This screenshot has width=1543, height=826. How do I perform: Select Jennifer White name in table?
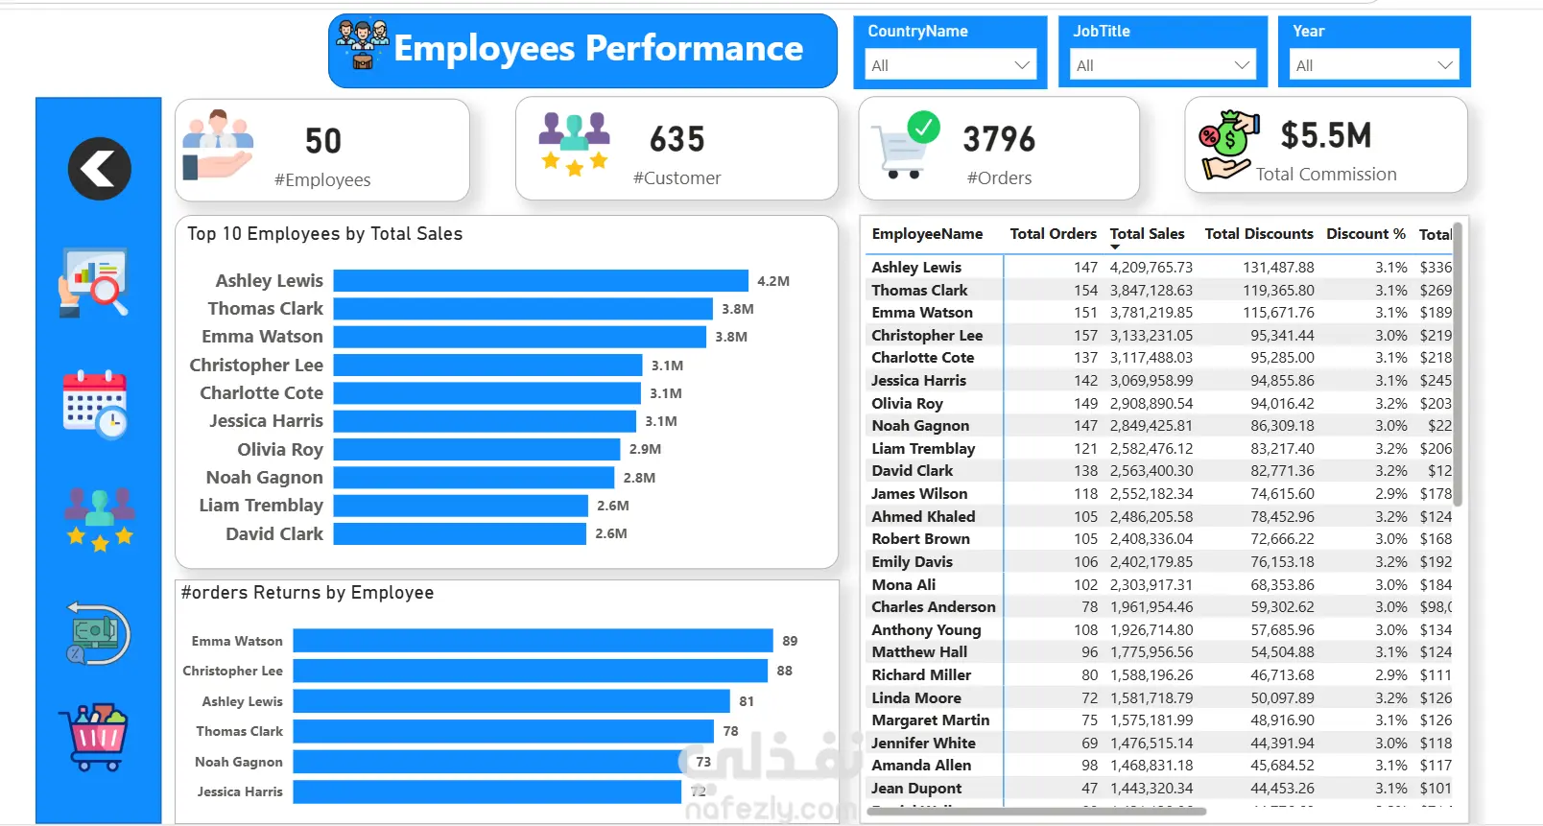[923, 743]
